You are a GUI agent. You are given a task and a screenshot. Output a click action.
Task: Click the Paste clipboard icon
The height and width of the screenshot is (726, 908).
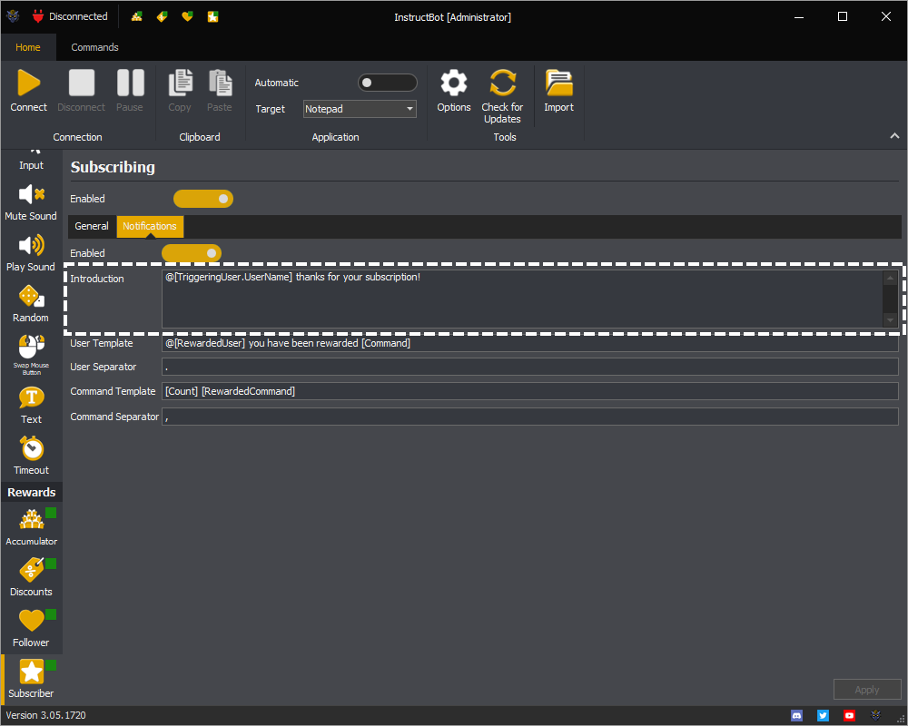pyautogui.click(x=220, y=83)
